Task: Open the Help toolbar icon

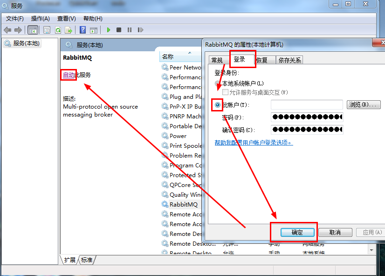Action: 83,30
